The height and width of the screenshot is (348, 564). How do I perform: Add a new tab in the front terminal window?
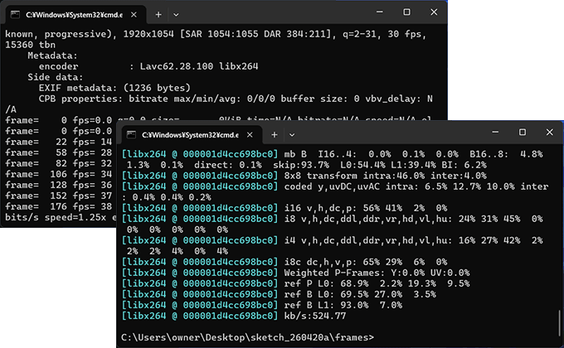tap(274, 135)
